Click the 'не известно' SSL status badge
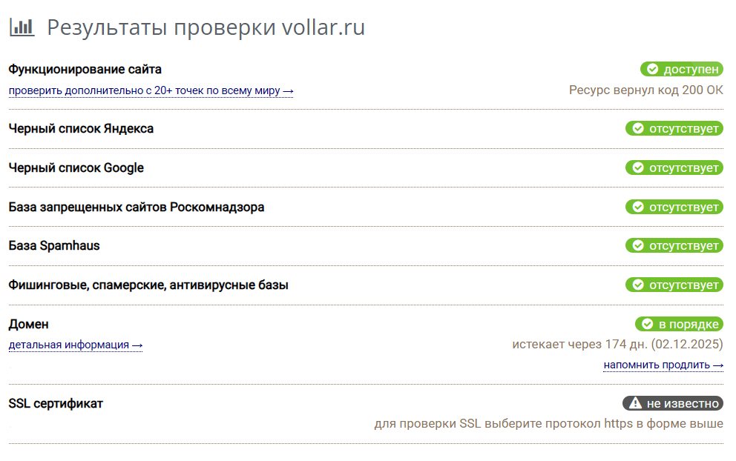The height and width of the screenshot is (461, 736). point(673,403)
